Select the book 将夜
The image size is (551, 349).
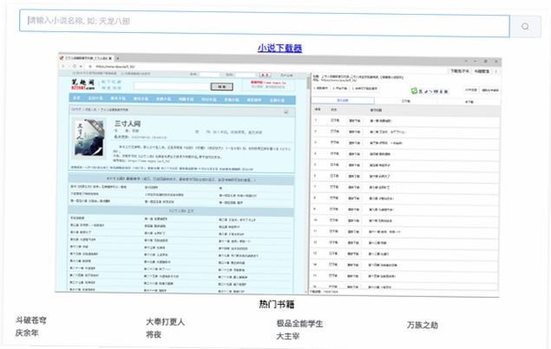click(x=154, y=334)
